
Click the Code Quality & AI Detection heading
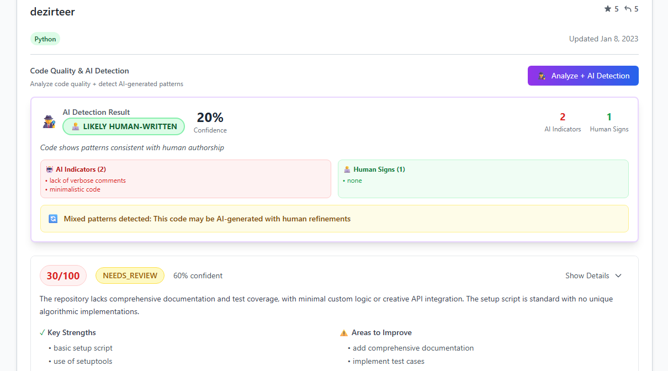pyautogui.click(x=79, y=71)
